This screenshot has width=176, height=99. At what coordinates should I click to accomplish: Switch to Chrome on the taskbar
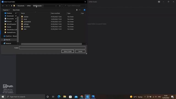82,97
